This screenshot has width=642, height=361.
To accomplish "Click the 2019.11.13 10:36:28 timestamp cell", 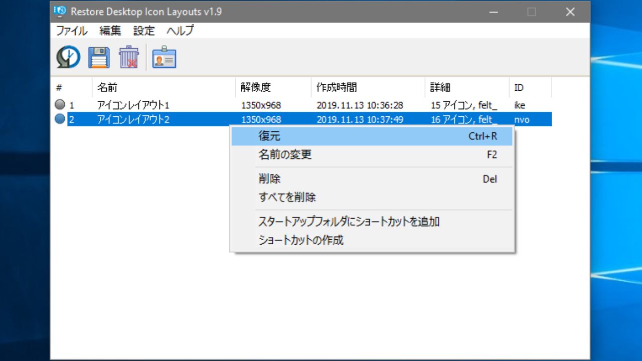I will tap(360, 105).
